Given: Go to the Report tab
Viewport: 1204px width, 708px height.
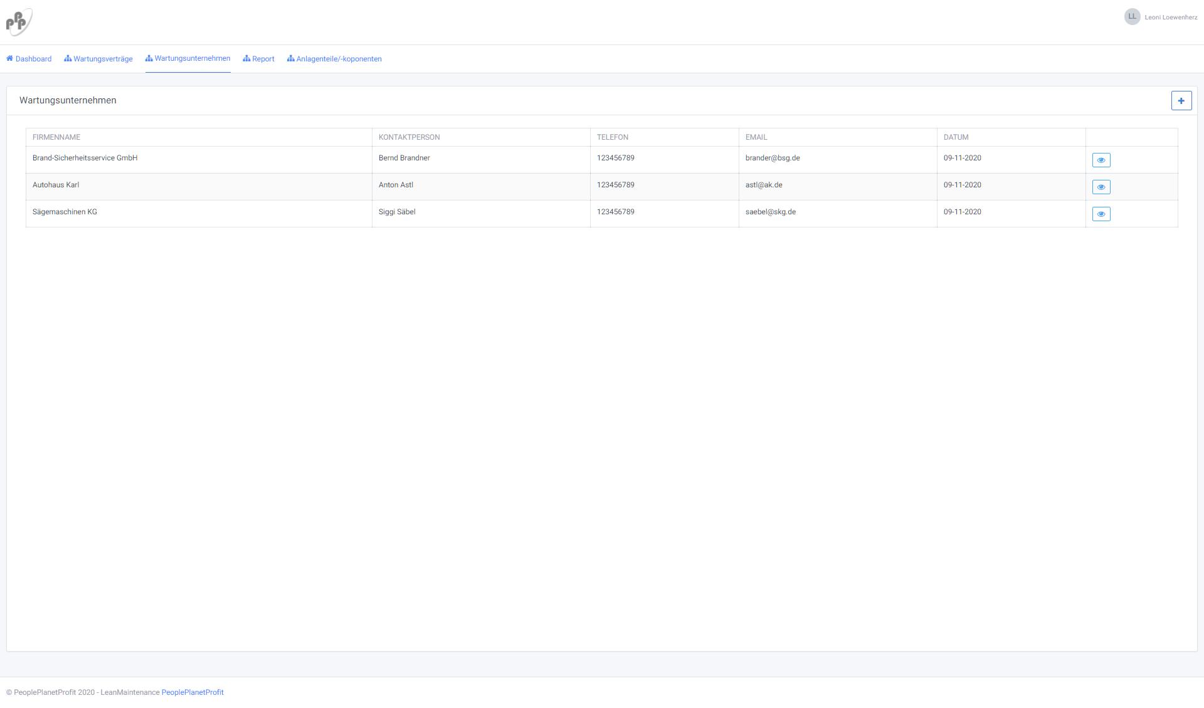Looking at the screenshot, I should pos(259,59).
